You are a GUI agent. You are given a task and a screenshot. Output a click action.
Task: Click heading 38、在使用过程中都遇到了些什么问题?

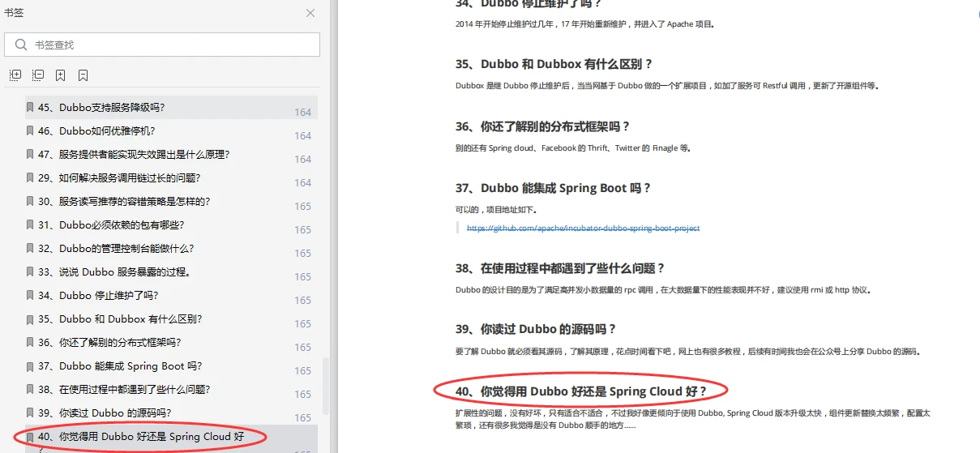pyautogui.click(x=560, y=268)
